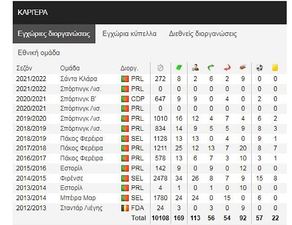Click the red substituted-out arrow icon
Image resolution: width=292 pixels, height=225 pixels.
pos(227,68)
